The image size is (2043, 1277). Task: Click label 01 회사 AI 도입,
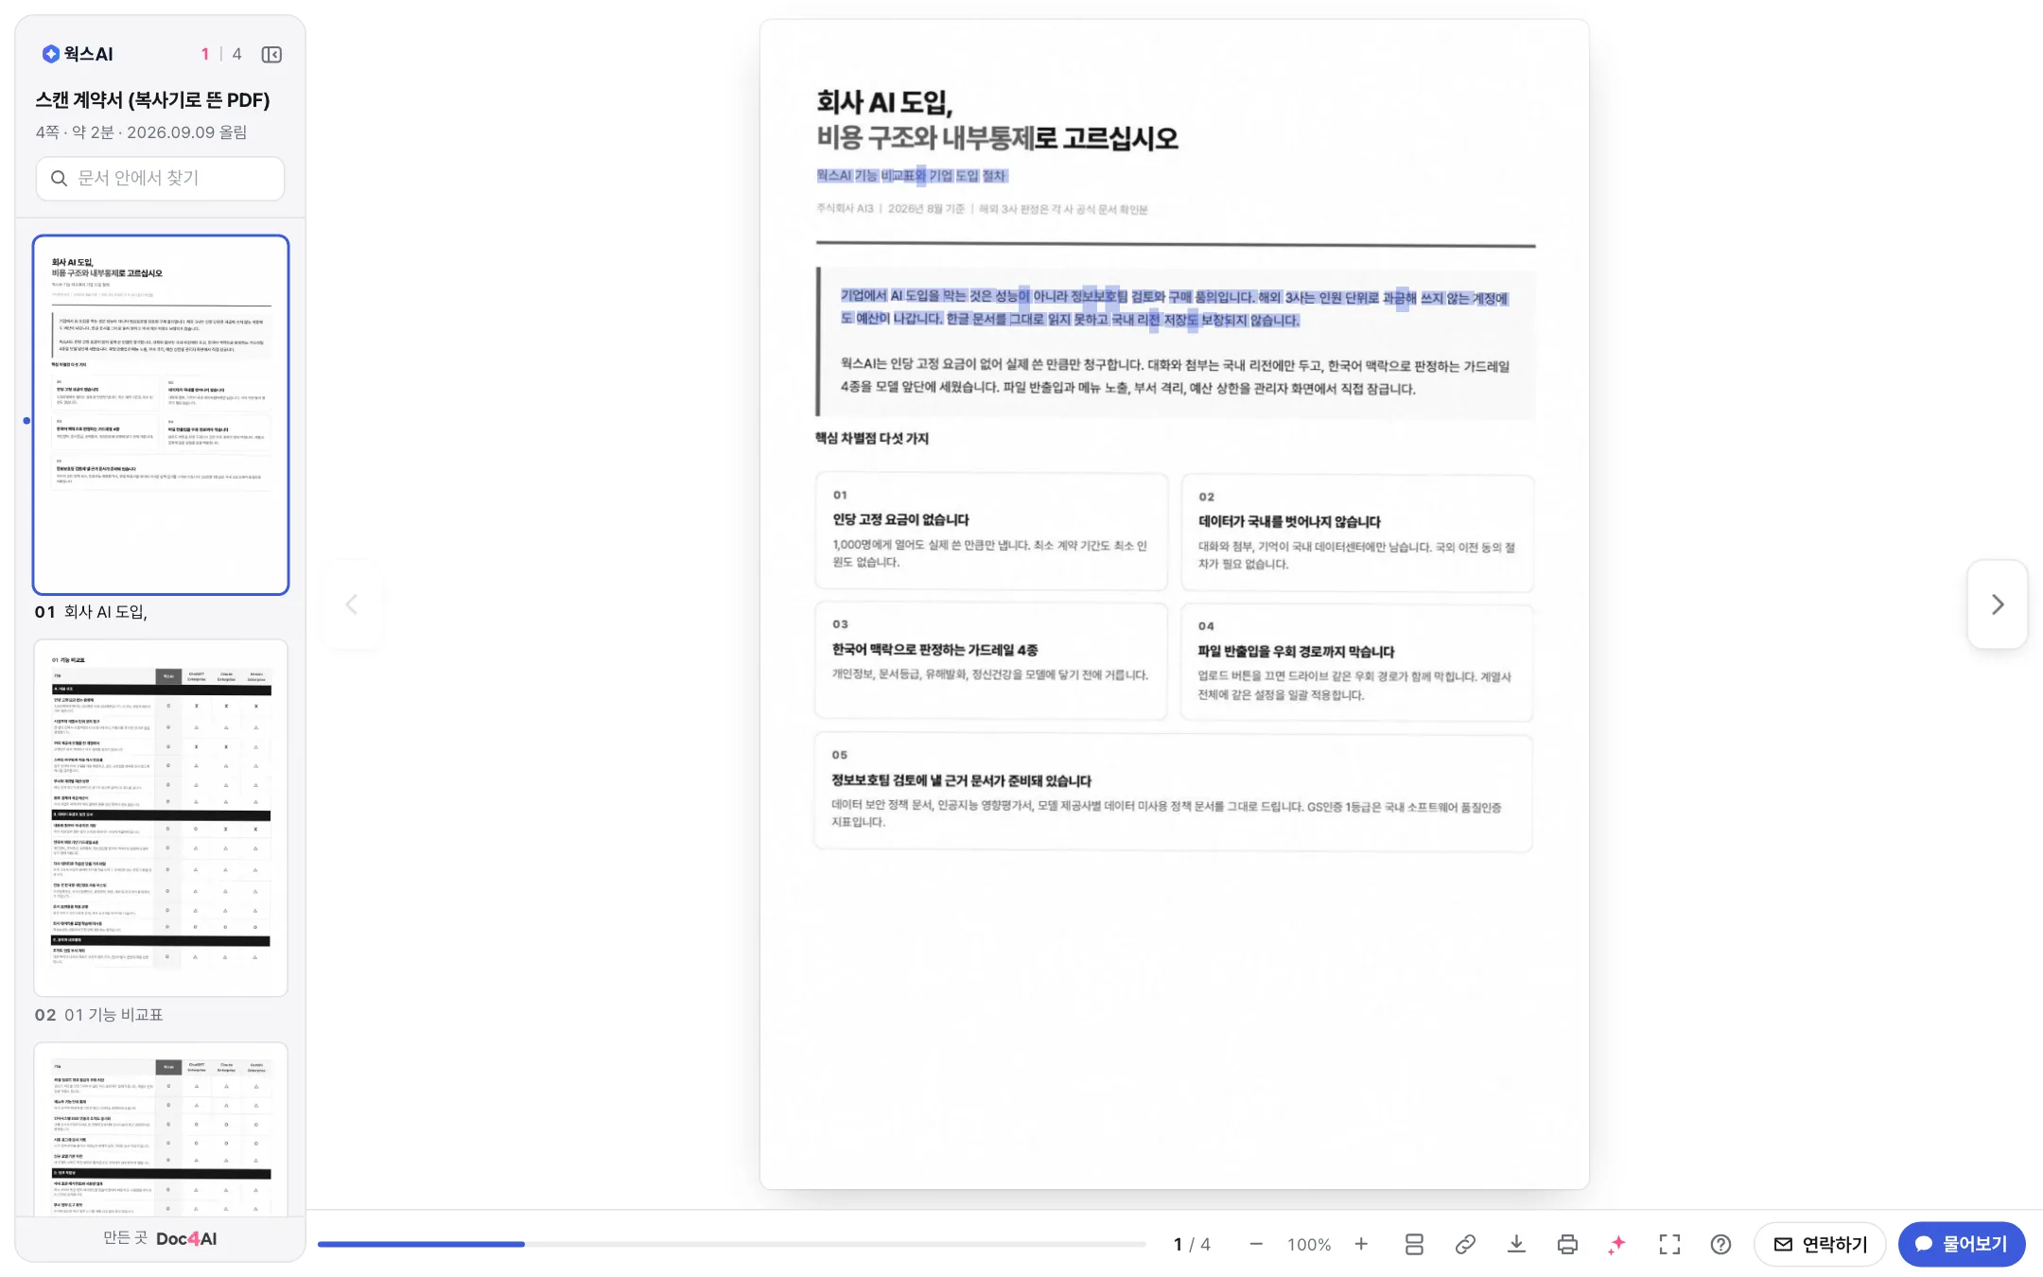click(91, 612)
